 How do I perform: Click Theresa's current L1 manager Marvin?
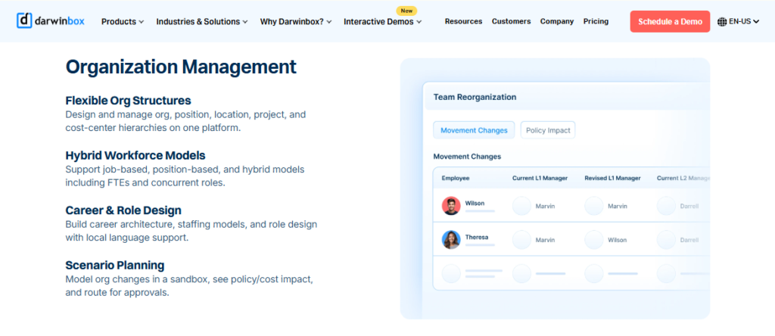[545, 240]
